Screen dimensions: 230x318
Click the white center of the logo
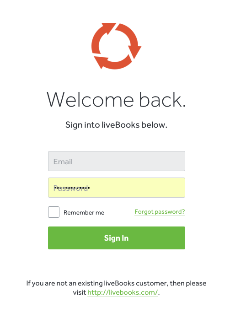(x=115, y=46)
